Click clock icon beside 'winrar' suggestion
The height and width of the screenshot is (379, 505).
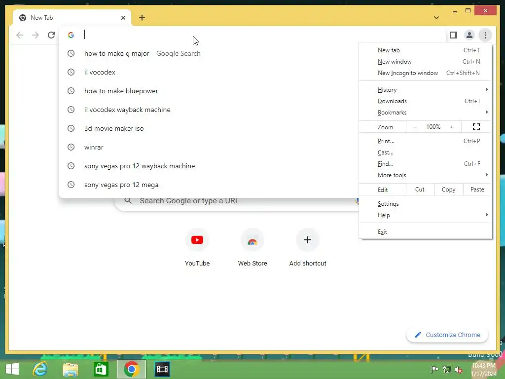pyautogui.click(x=71, y=147)
